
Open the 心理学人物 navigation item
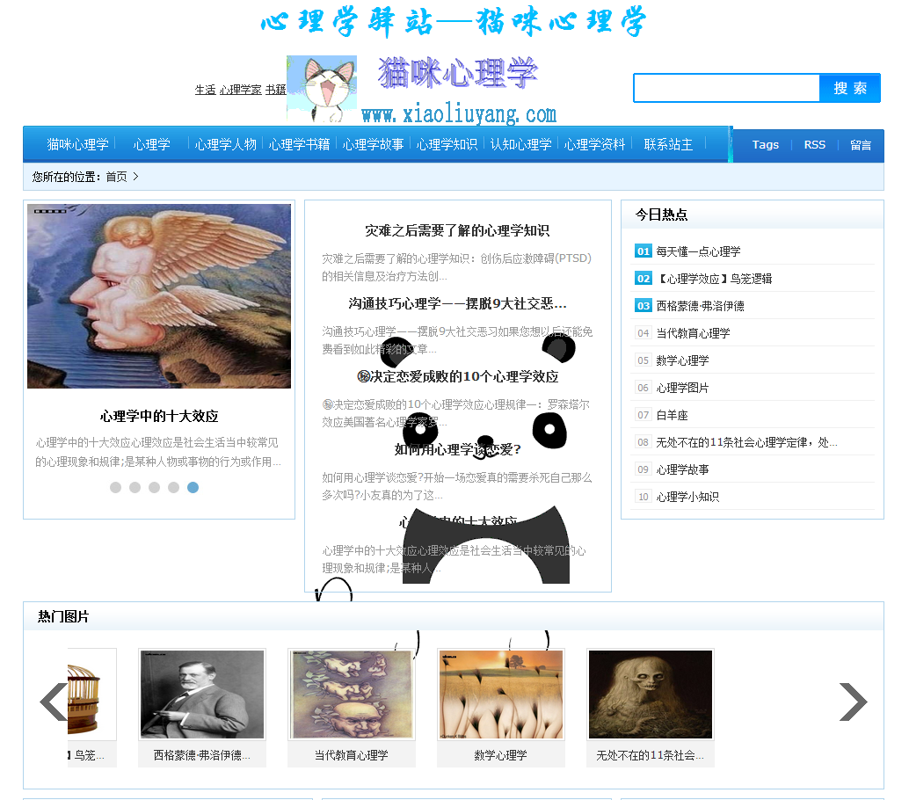226,144
